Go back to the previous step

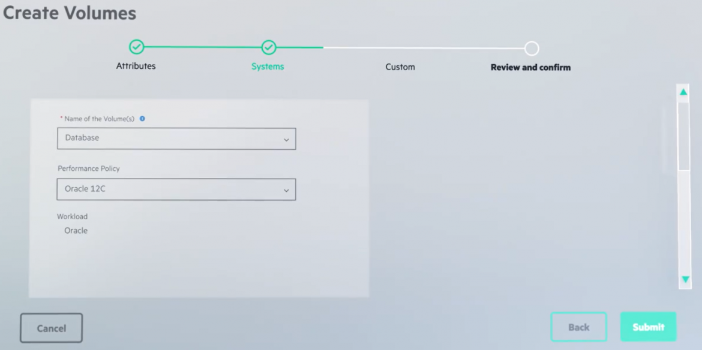tap(578, 327)
